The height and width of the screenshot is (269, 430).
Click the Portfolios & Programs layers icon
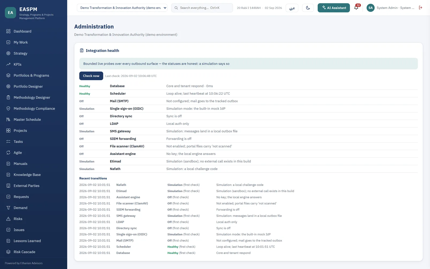click(8, 75)
